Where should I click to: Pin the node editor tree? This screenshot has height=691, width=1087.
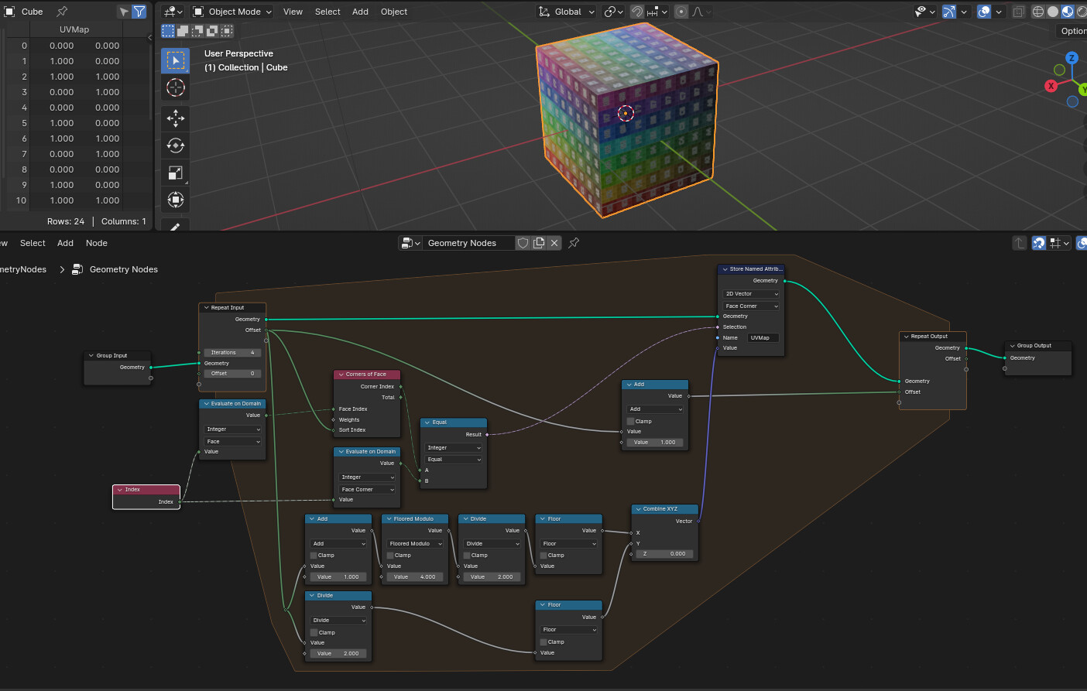point(574,243)
